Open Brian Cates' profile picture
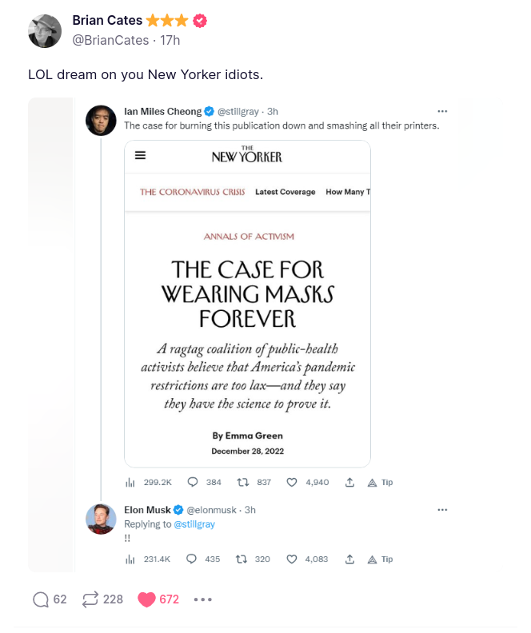This screenshot has width=531, height=633. [x=45, y=31]
